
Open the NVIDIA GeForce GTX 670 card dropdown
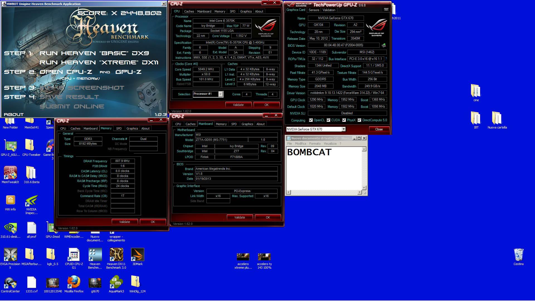point(344,129)
